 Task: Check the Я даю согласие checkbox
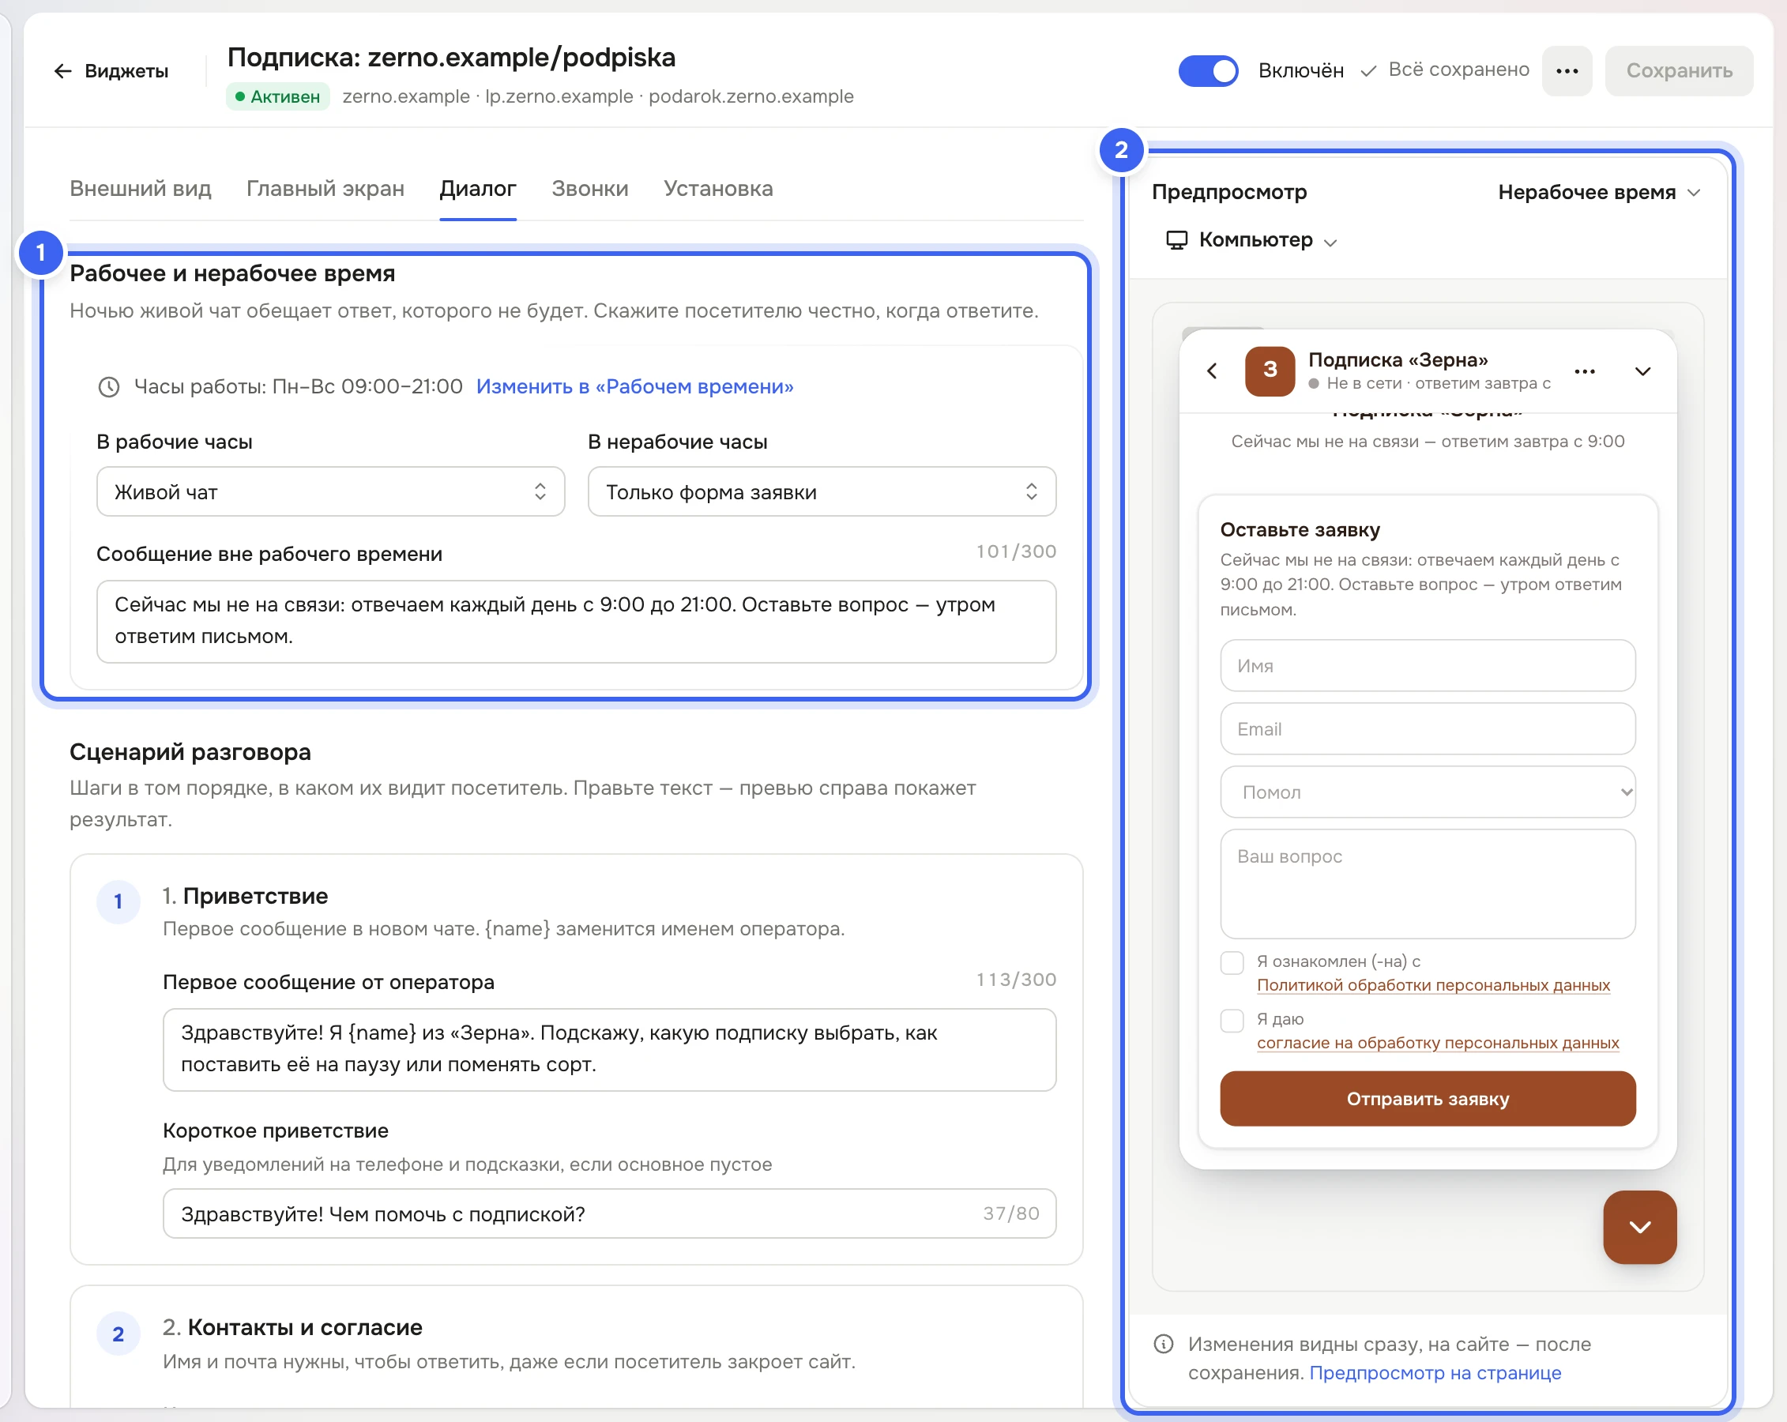(1232, 1021)
